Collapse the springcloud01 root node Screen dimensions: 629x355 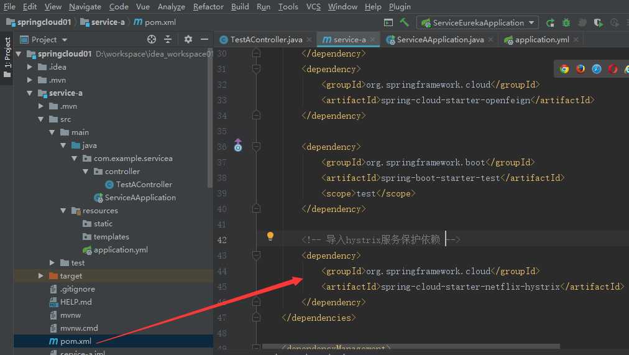(19, 53)
